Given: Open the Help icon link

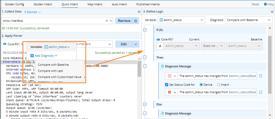Looking at the screenshot, I should click(x=265, y=4).
